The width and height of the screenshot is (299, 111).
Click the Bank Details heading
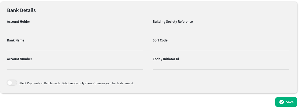(x=21, y=10)
